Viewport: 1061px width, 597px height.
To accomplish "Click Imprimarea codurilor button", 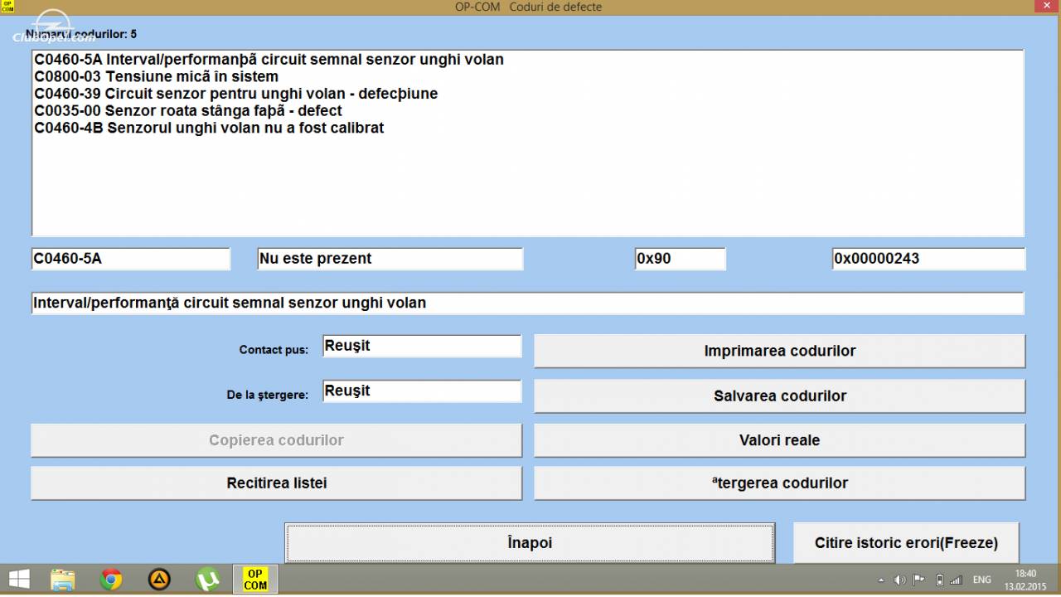I will [x=780, y=351].
